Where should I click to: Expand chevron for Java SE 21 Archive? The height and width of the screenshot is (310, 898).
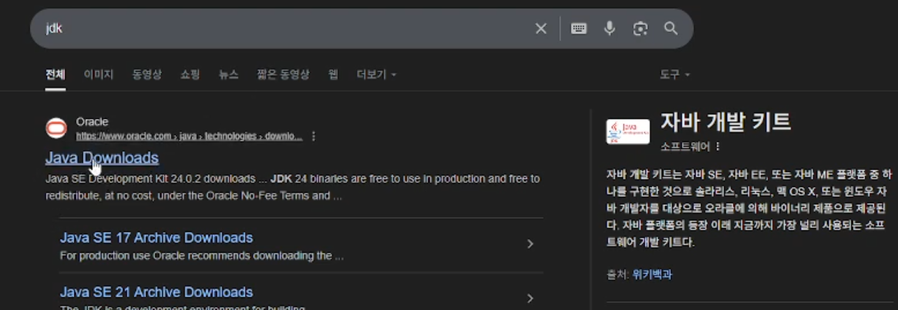530,298
